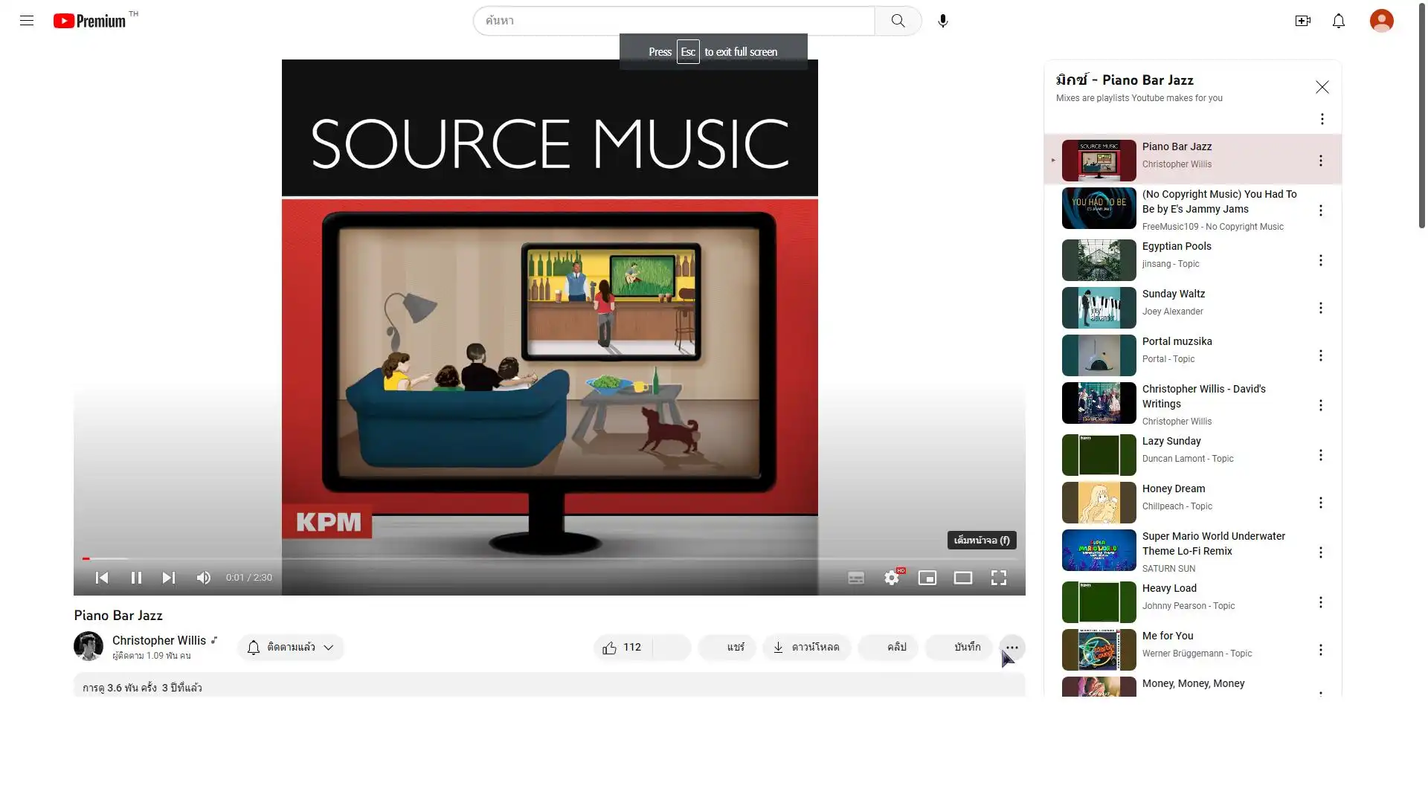Click the ดาวน์โหลด download button

[x=806, y=648]
